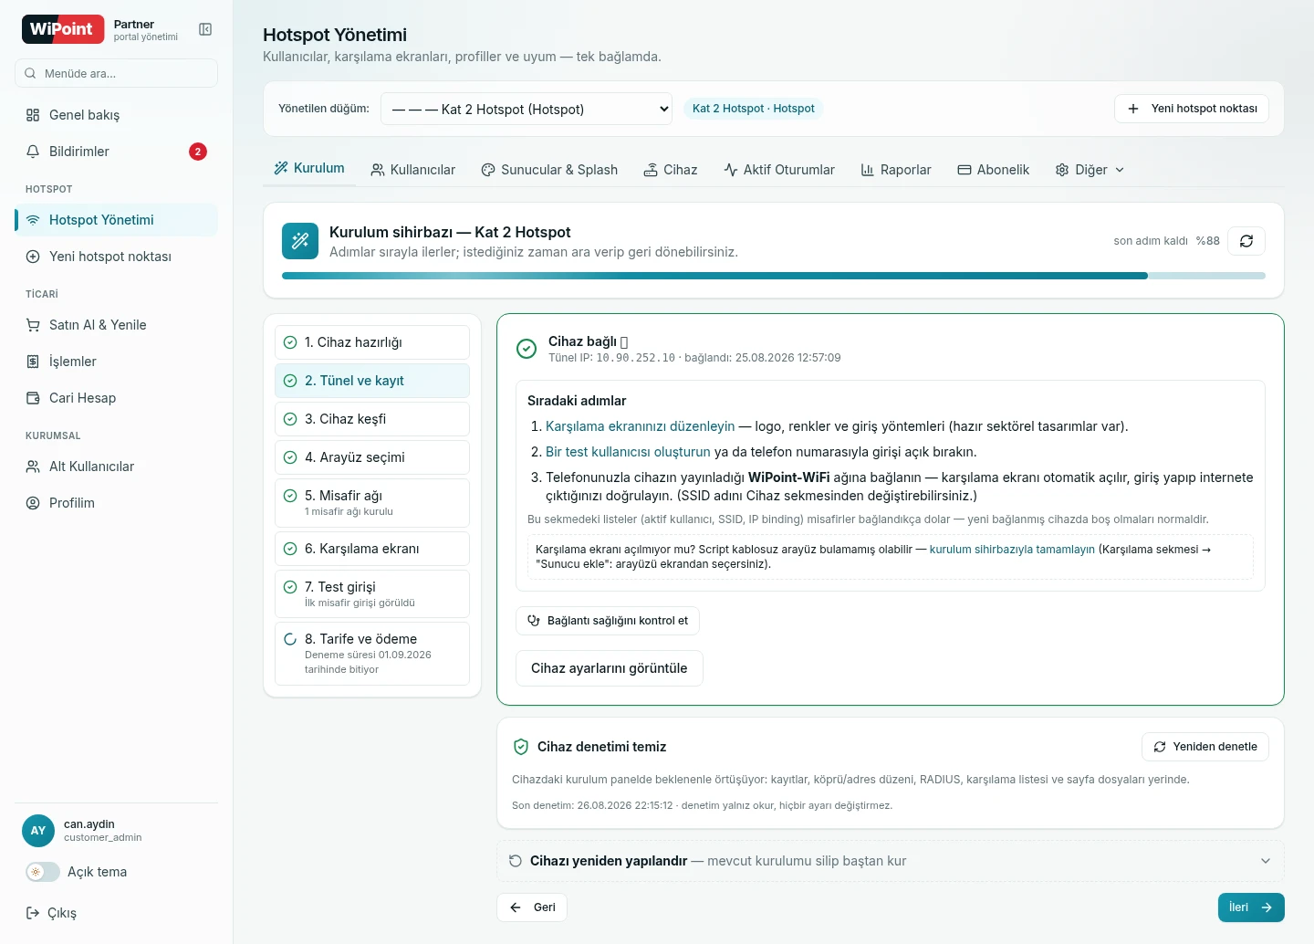1314x944 pixels.
Task: Select step 8 Tarife ve ödeme
Action: pyautogui.click(x=372, y=654)
